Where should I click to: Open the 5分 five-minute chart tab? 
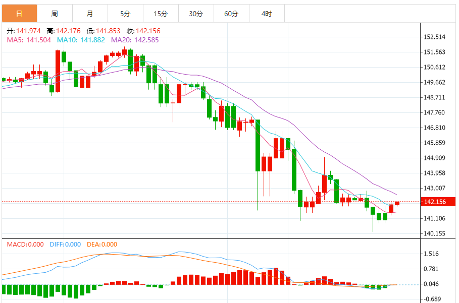[x=126, y=14]
